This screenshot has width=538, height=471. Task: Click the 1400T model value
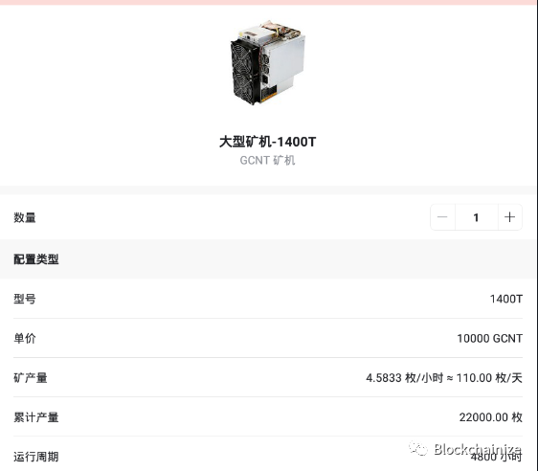coord(506,299)
